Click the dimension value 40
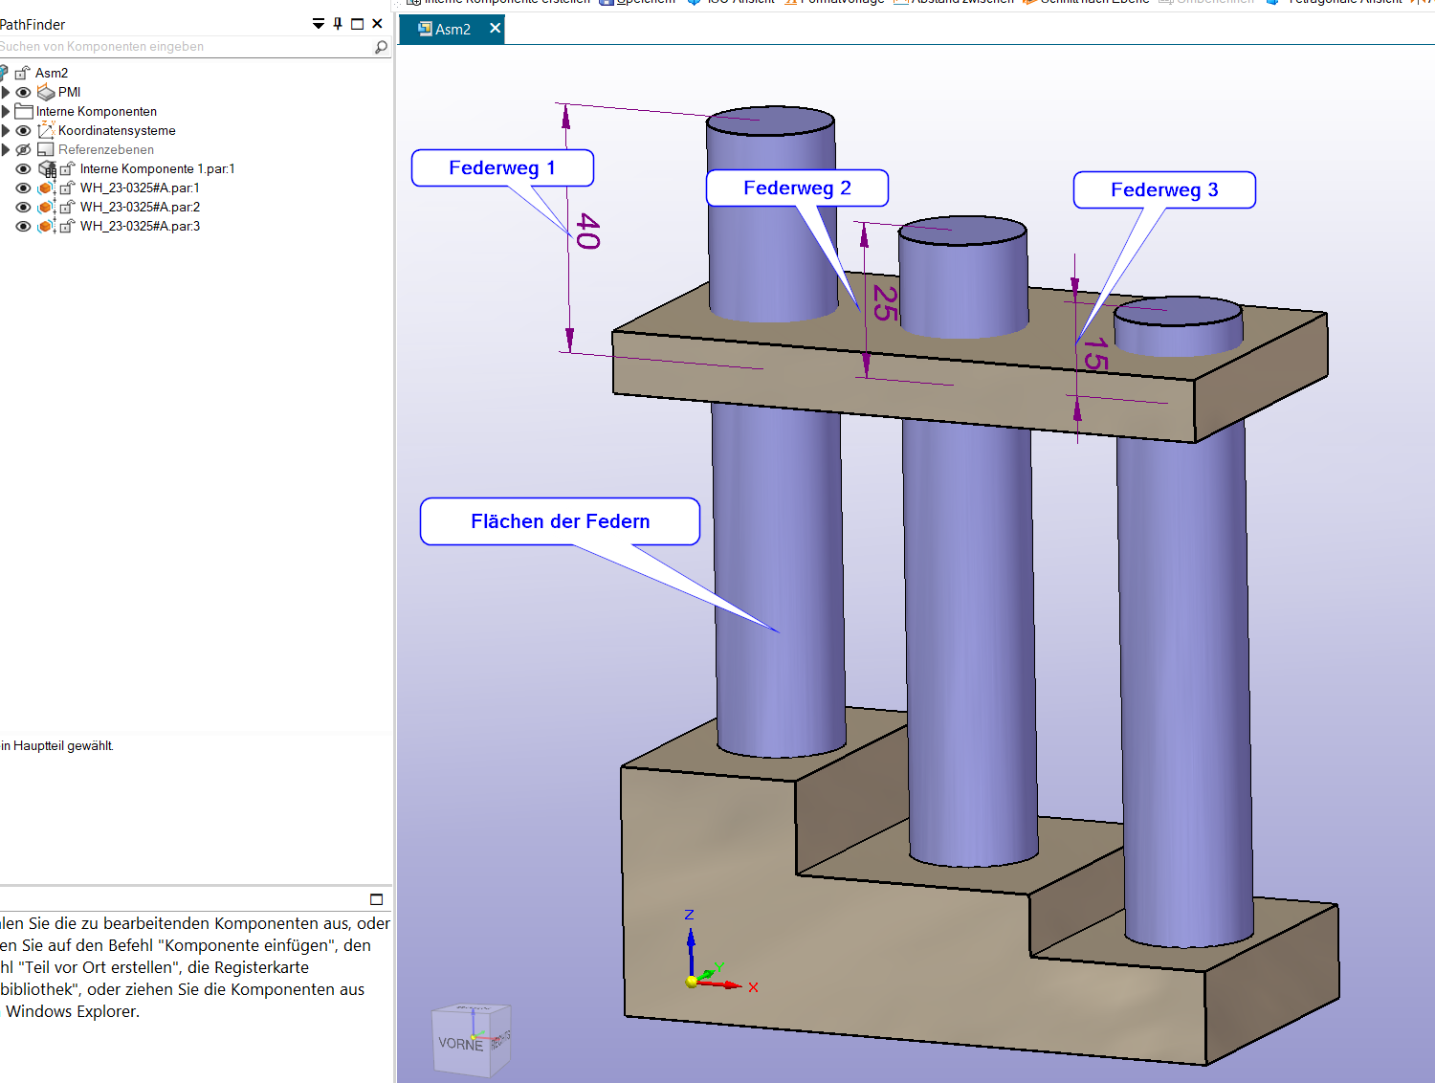1435x1083 pixels. [x=588, y=232]
